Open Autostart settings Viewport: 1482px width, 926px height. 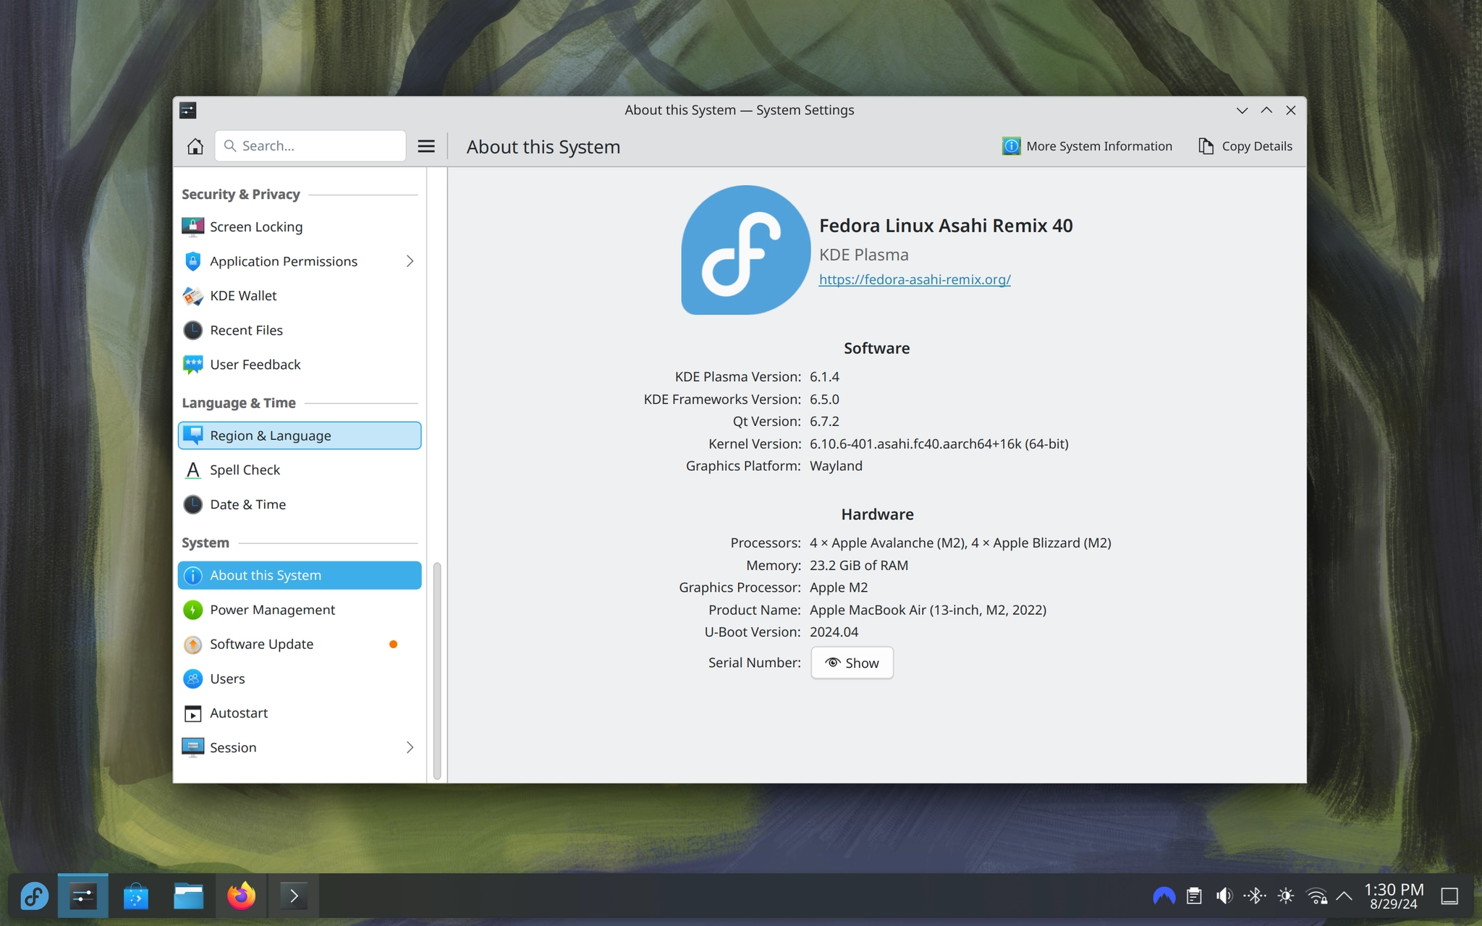(x=300, y=713)
